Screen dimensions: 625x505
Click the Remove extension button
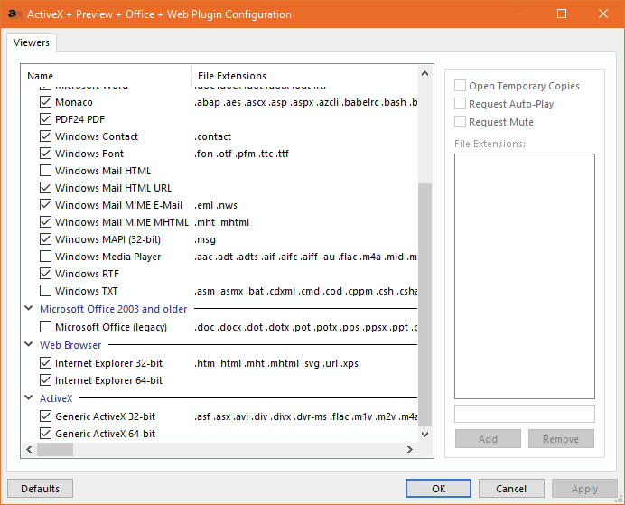point(561,439)
